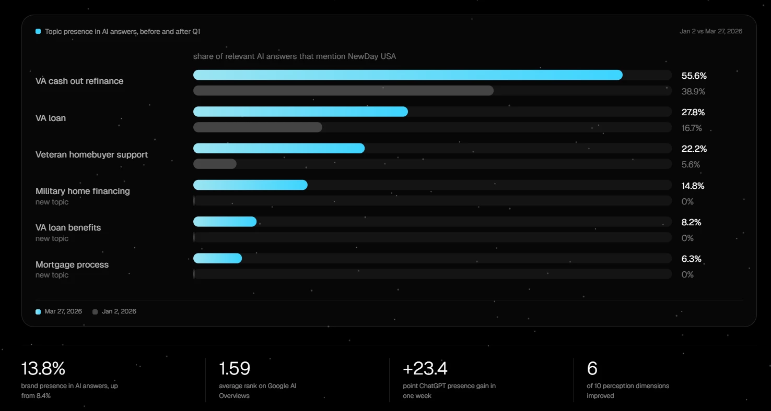Click the cyan swatch beside Mar 27, 2026 legend

pos(38,312)
